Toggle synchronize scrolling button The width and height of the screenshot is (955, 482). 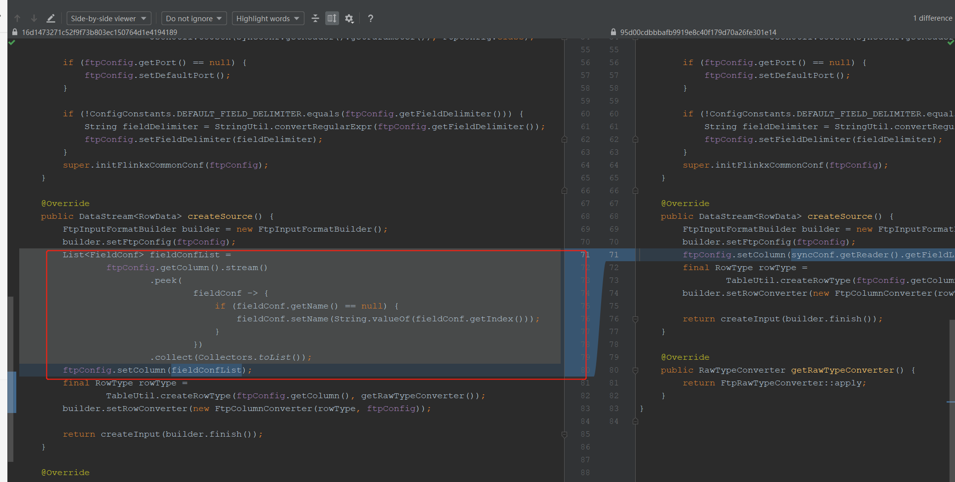coord(332,18)
